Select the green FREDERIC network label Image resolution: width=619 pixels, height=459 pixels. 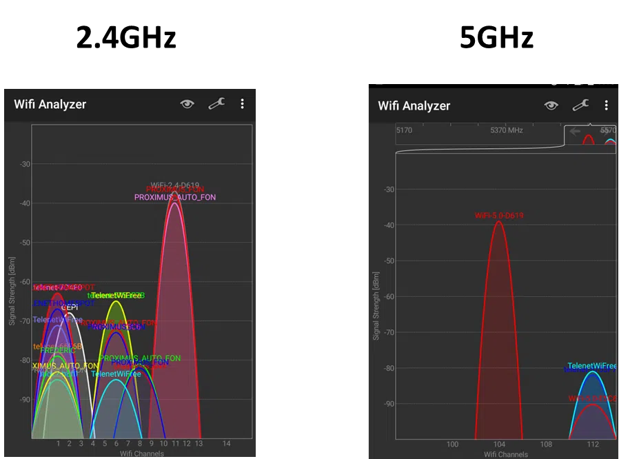pos(58,351)
